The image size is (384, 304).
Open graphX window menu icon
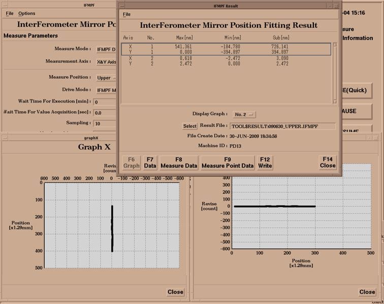[4, 138]
